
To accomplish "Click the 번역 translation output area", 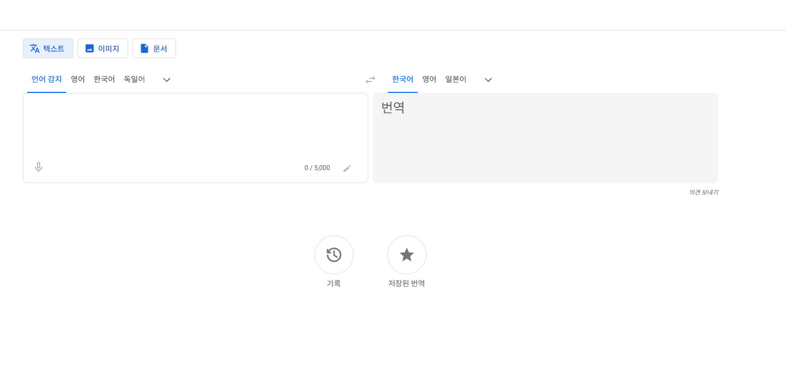I will point(545,138).
